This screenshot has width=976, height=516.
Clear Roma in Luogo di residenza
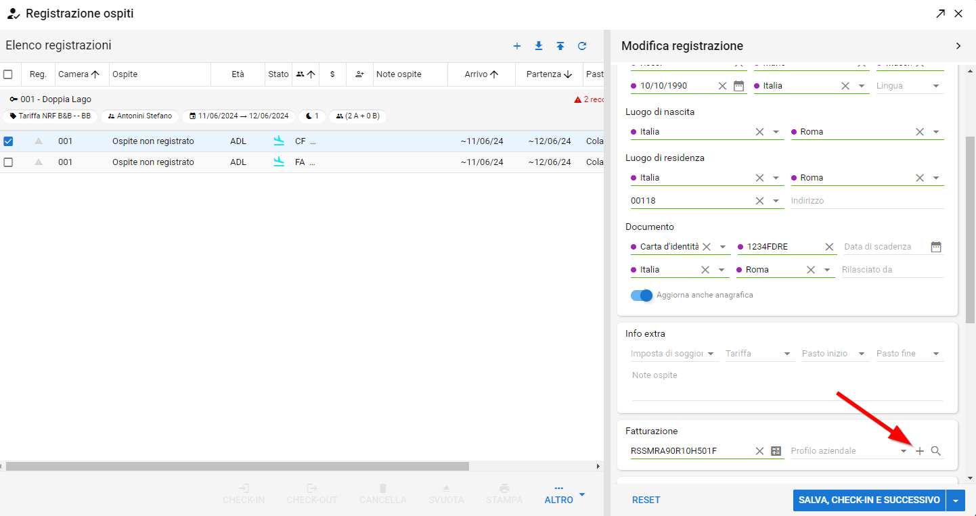coord(920,178)
